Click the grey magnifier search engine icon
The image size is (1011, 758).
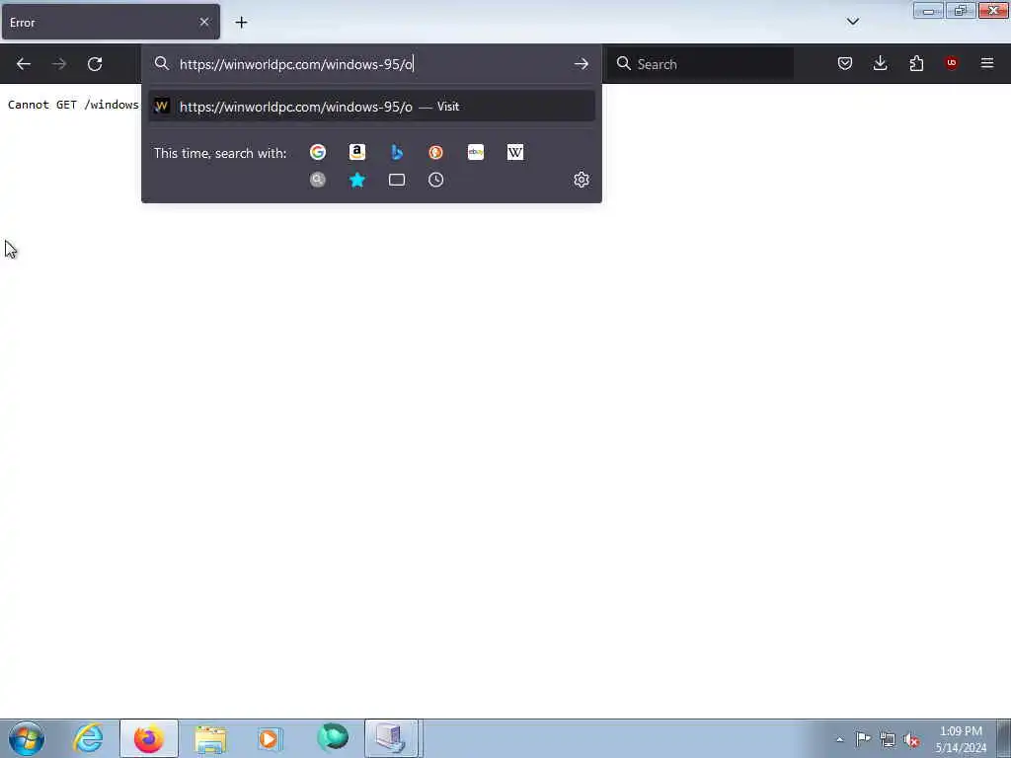(317, 180)
